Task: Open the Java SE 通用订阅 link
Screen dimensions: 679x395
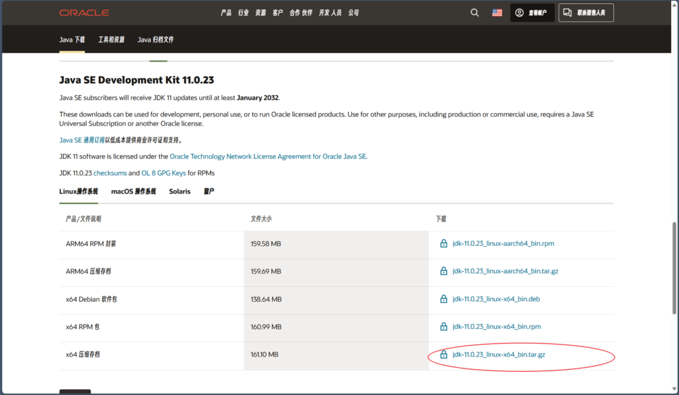Action: coord(82,141)
